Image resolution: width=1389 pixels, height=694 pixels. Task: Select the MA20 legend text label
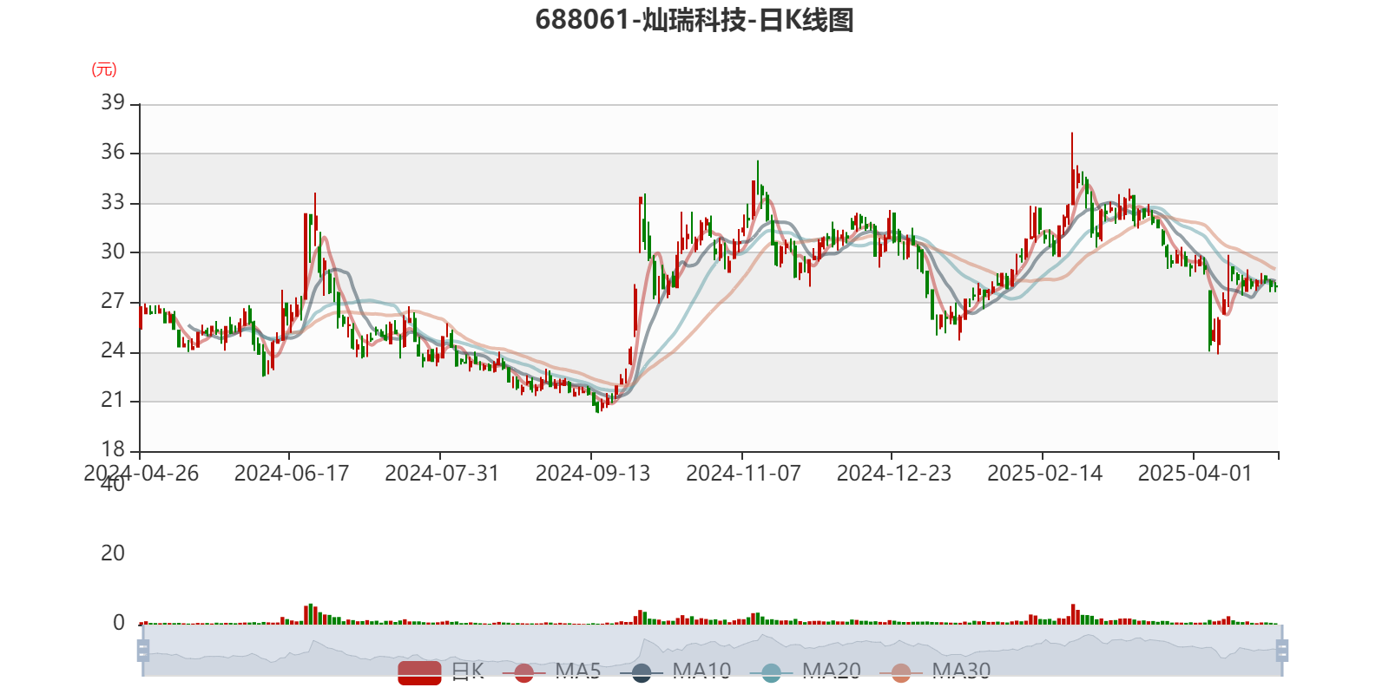[x=831, y=671]
